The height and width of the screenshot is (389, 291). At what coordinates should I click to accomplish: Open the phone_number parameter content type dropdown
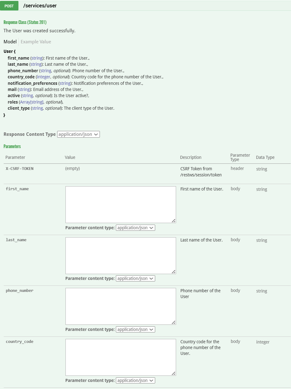pyautogui.click(x=135, y=329)
